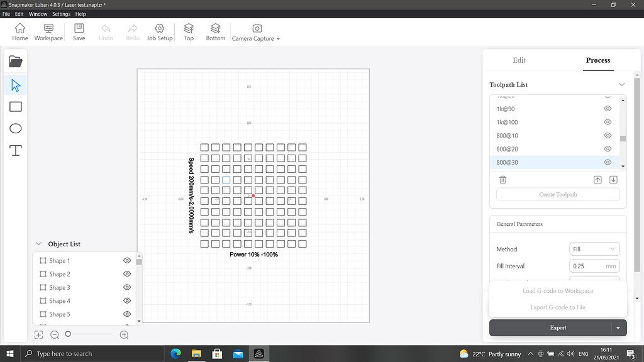Select the Rectangle drawing tool
The height and width of the screenshot is (362, 644).
15,106
